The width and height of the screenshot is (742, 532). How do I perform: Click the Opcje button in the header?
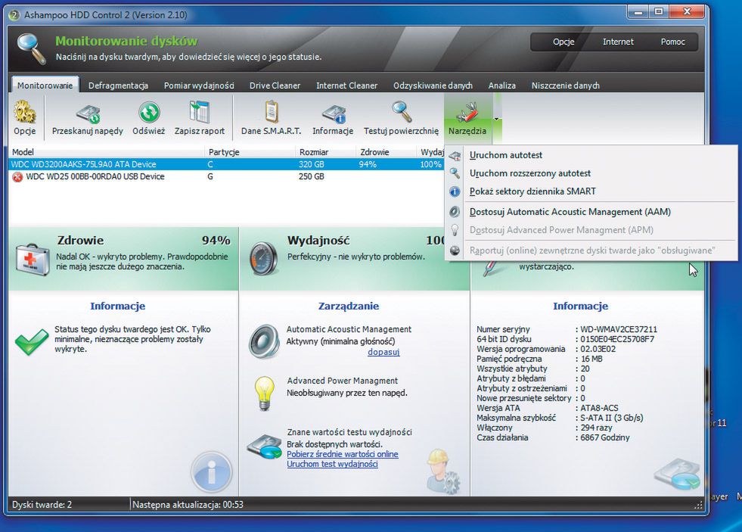click(563, 42)
